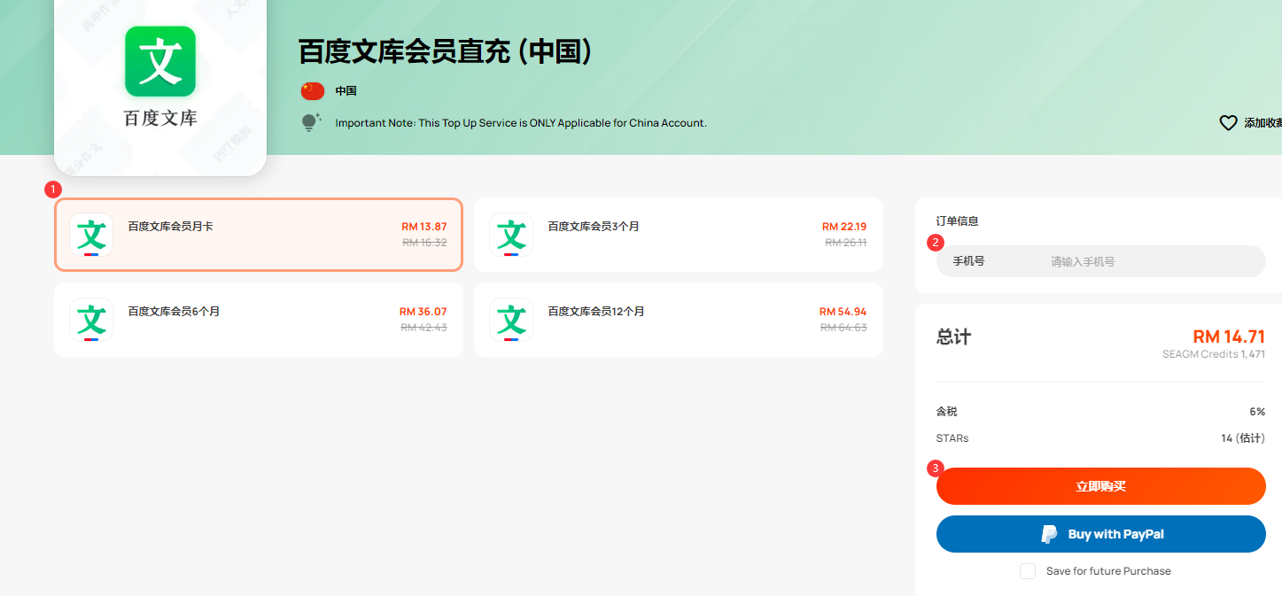This screenshot has height=596, width=1282.
Task: Click the 中国 region label
Action: pos(346,91)
